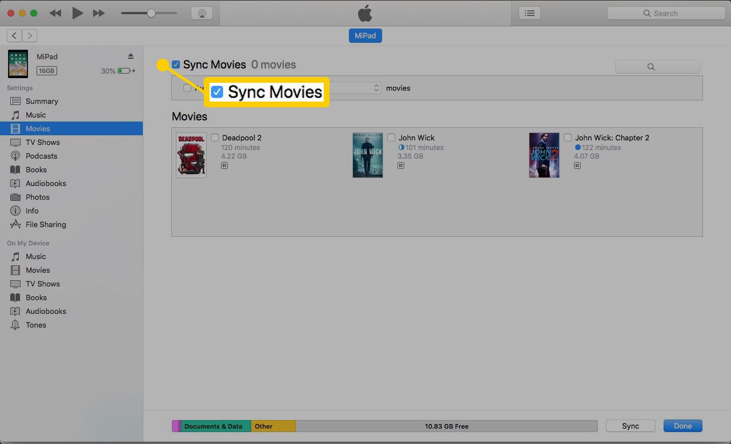Click John Wick partially-watched indicator
The image size is (731, 444).
tap(401, 147)
